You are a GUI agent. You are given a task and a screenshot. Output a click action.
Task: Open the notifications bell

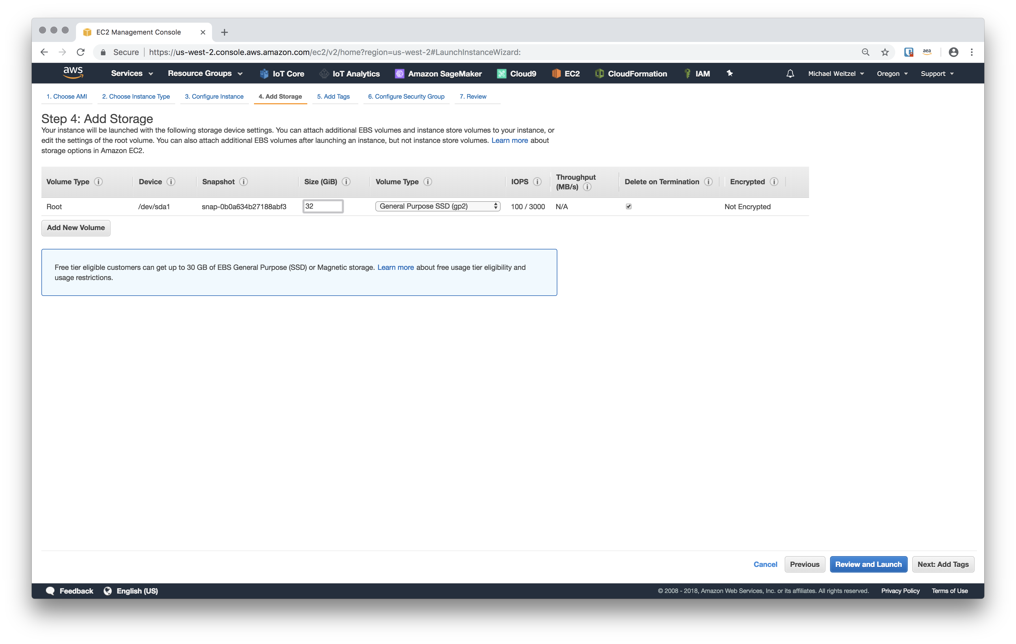[x=790, y=74]
